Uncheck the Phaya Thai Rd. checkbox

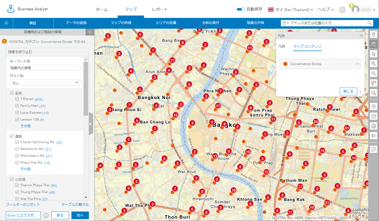pyautogui.click(x=17, y=163)
